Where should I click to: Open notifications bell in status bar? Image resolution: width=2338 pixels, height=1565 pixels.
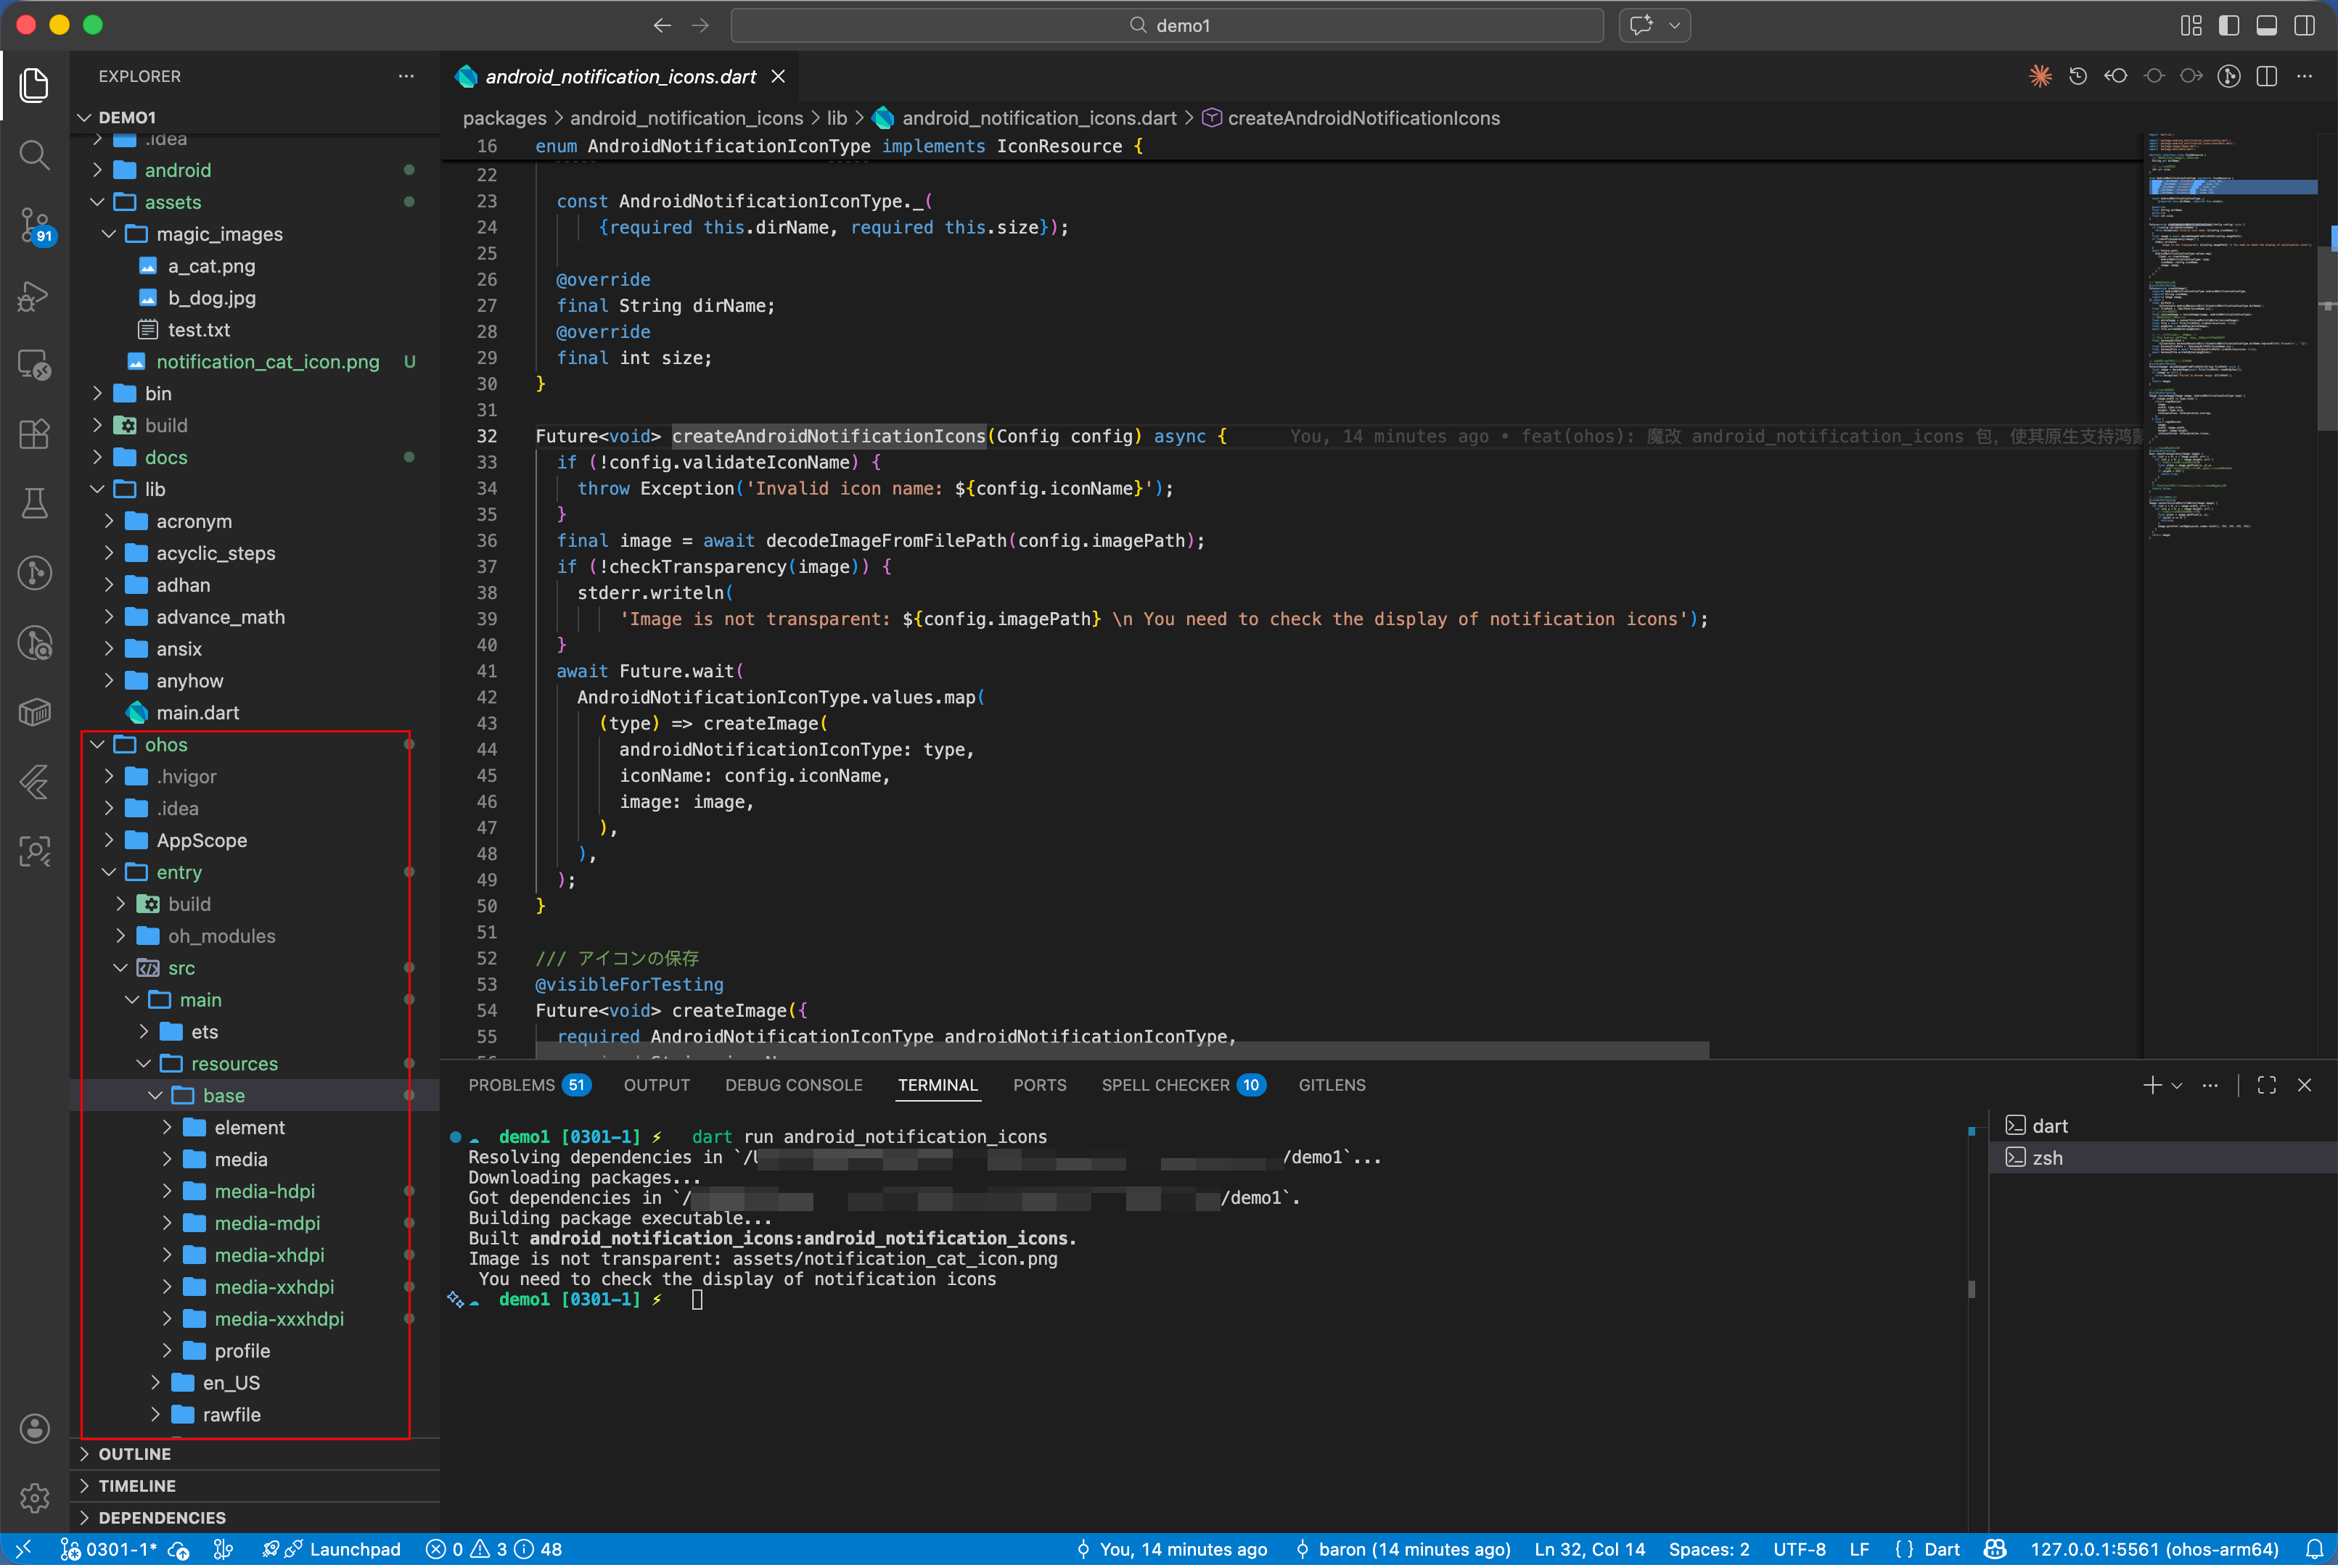click(x=2313, y=1549)
